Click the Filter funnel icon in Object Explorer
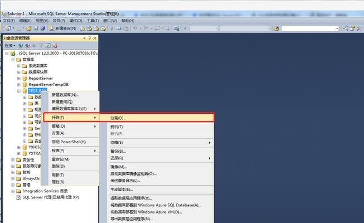Screen dimensions: 364x223 [41, 46]
